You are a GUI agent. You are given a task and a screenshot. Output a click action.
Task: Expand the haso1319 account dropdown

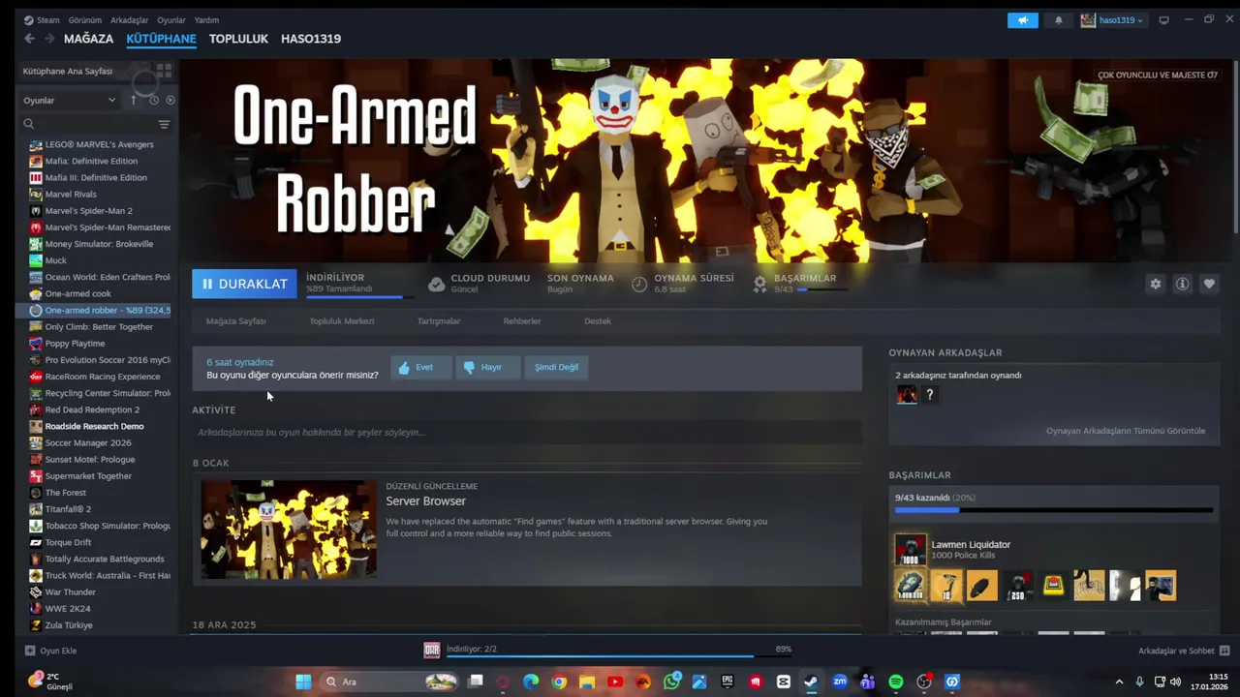pos(1112,20)
